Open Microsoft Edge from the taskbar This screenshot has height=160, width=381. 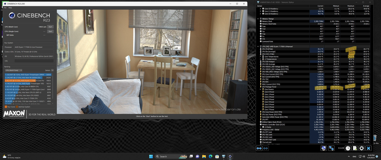tap(210, 156)
